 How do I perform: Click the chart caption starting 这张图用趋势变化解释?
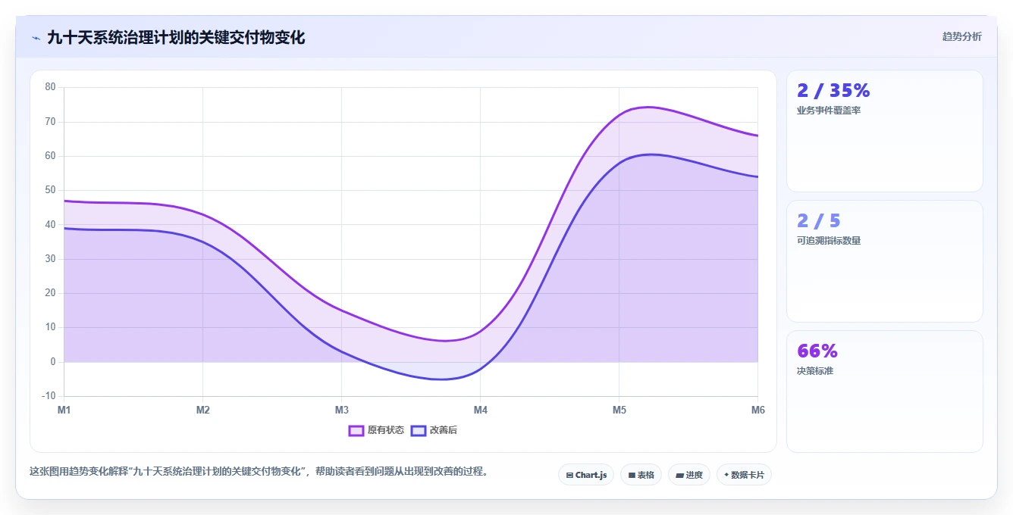point(261,471)
